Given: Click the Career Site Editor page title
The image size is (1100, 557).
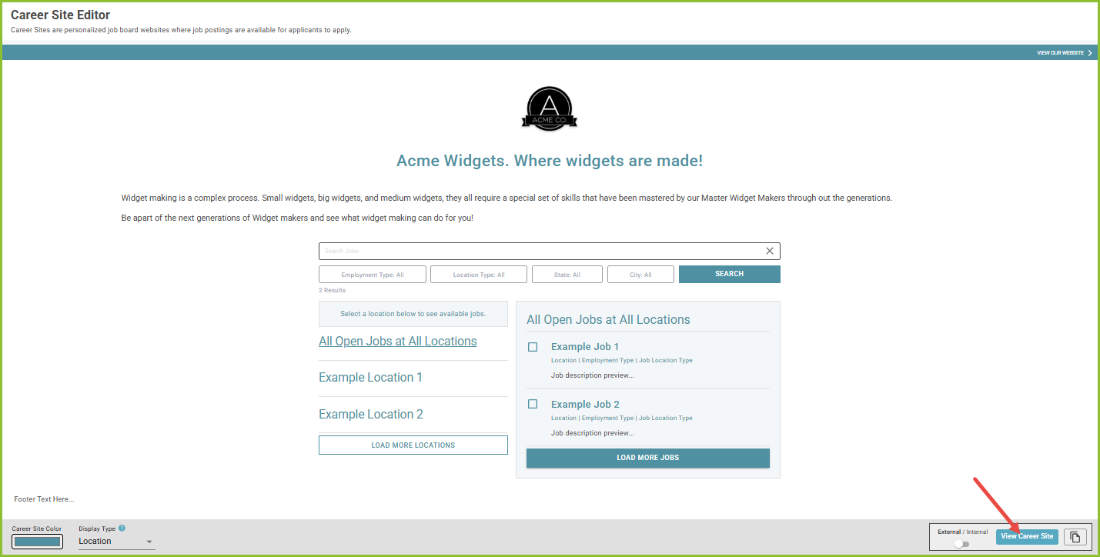Looking at the screenshot, I should (x=60, y=15).
